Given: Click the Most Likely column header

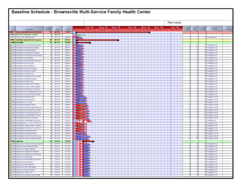Looking at the screenshot, I should pyautogui.click(x=194, y=29).
